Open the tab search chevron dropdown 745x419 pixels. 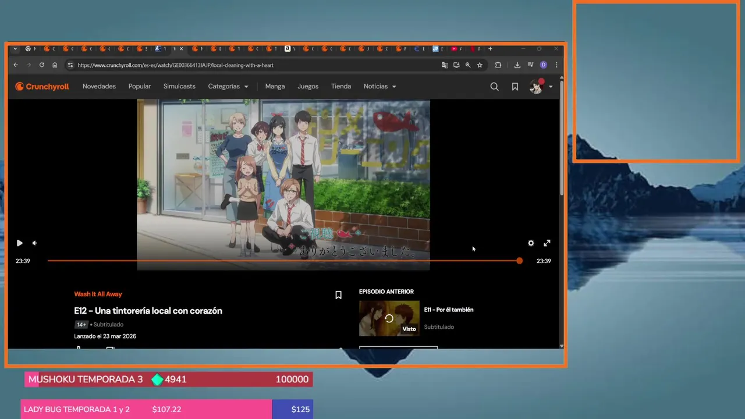pos(15,49)
